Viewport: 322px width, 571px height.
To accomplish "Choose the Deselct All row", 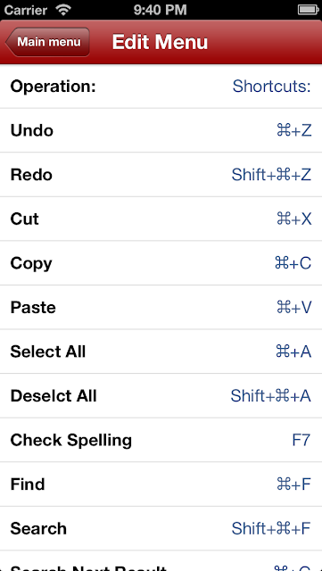I will point(161,396).
